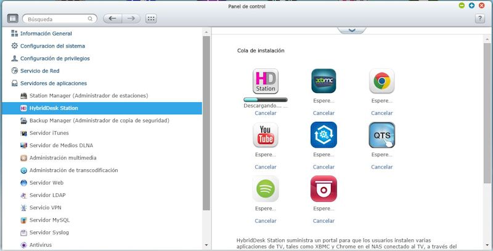Click the sidebar scrollbar down arrow
Image resolution: width=493 pixels, height=251 pixels.
206,245
